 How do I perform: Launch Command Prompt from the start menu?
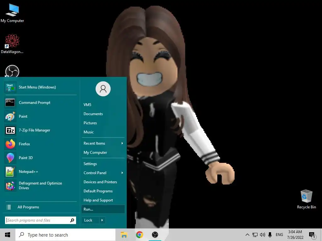(x=41, y=103)
